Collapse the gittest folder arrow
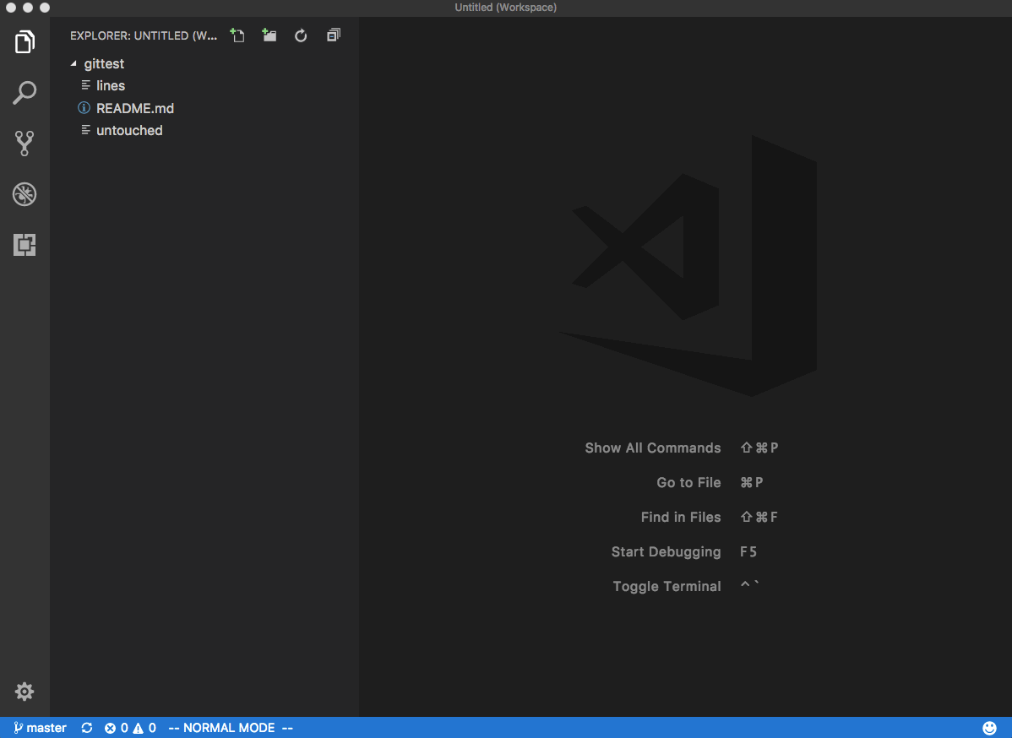 tap(73, 63)
